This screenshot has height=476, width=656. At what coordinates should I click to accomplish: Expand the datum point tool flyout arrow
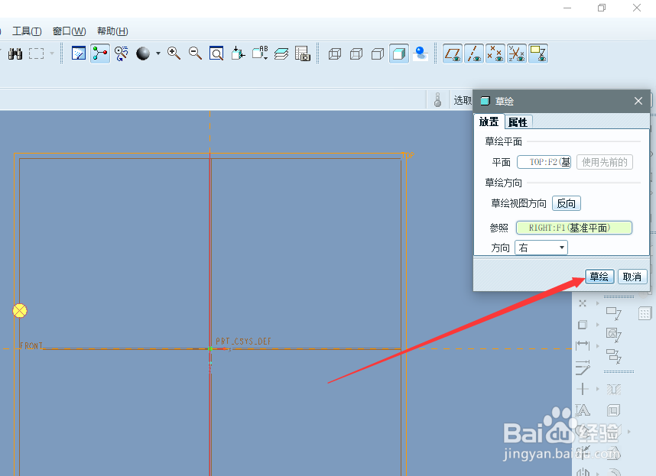[598, 303]
